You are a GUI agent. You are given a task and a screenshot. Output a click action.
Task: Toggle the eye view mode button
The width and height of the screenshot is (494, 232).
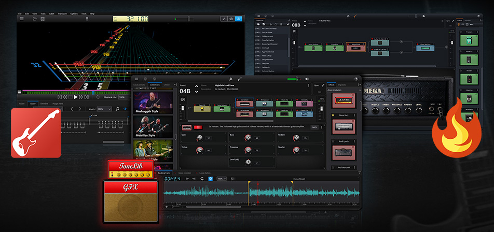231,19
